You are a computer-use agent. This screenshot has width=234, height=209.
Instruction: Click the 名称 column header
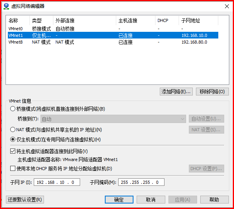pos(18,20)
